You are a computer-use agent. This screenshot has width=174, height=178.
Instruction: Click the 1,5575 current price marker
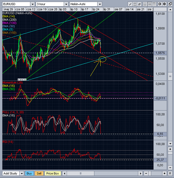click(160, 53)
